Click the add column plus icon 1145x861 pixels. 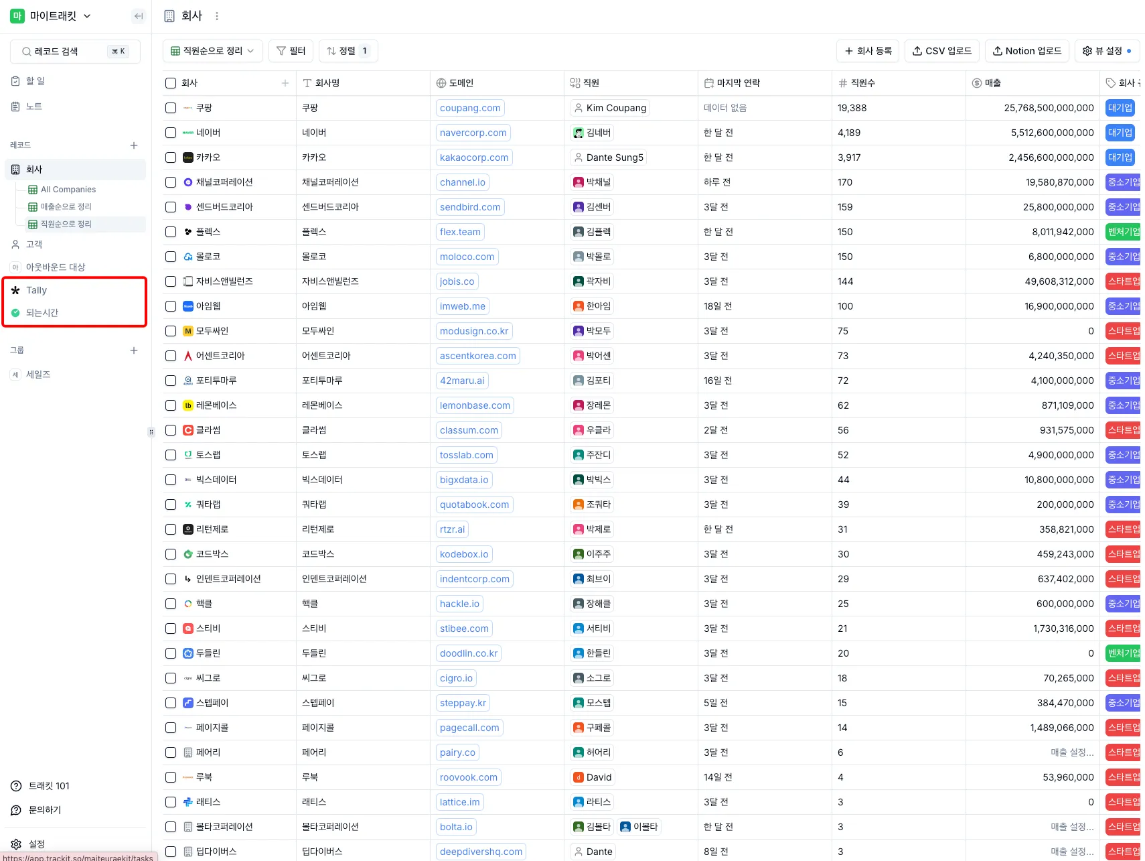[x=285, y=83]
